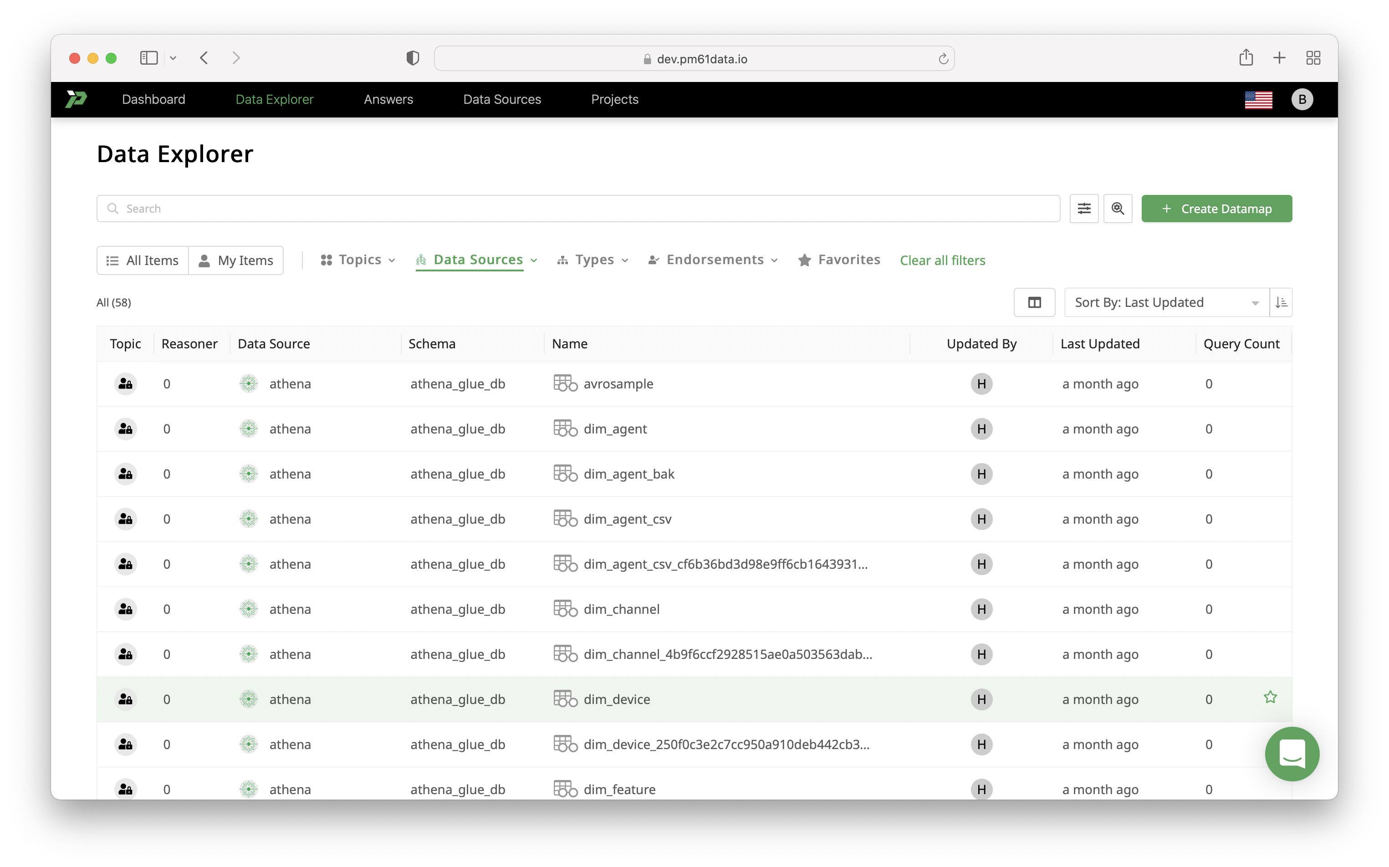Open the filter settings sliders icon

tap(1083, 208)
